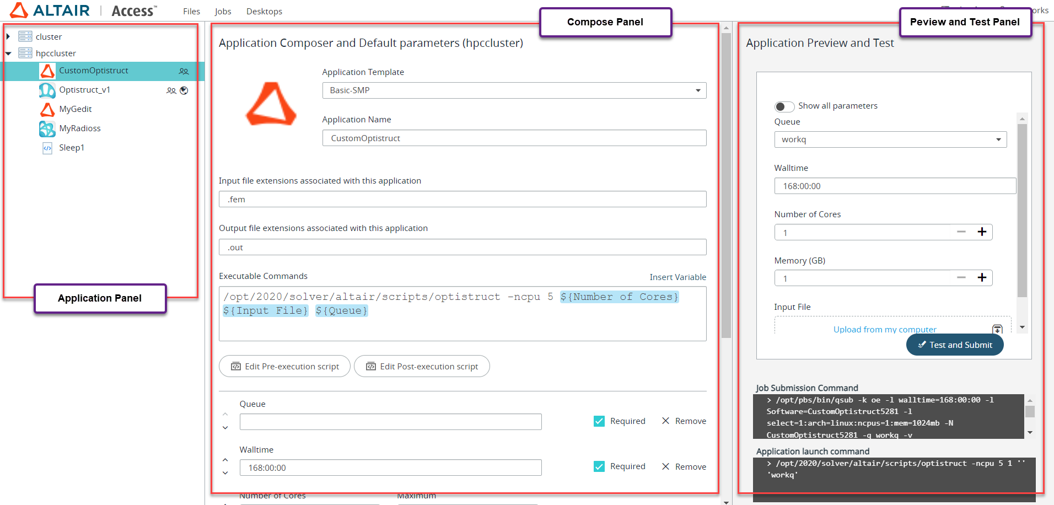This screenshot has height=505, width=1054.
Task: Toggle Show all parameters switch
Action: (x=784, y=106)
